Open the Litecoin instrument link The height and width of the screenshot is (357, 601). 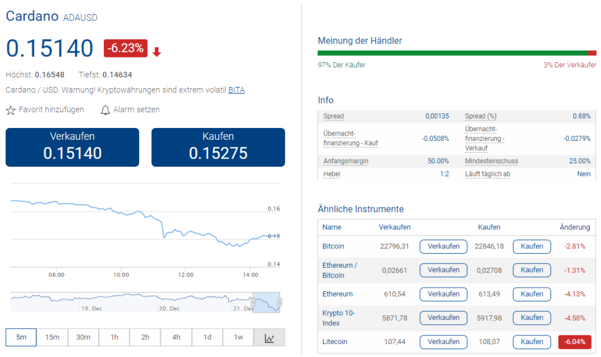point(335,342)
